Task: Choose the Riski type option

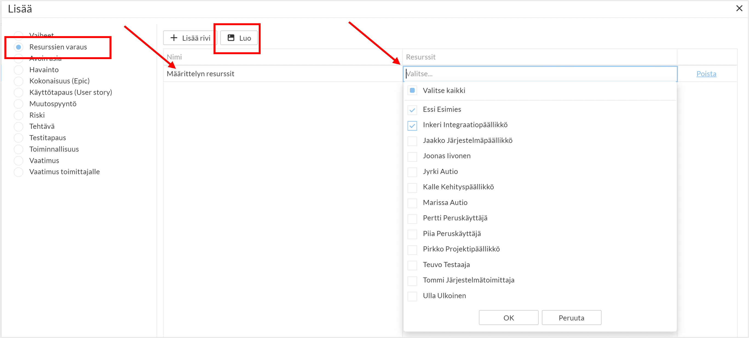Action: pyautogui.click(x=19, y=115)
